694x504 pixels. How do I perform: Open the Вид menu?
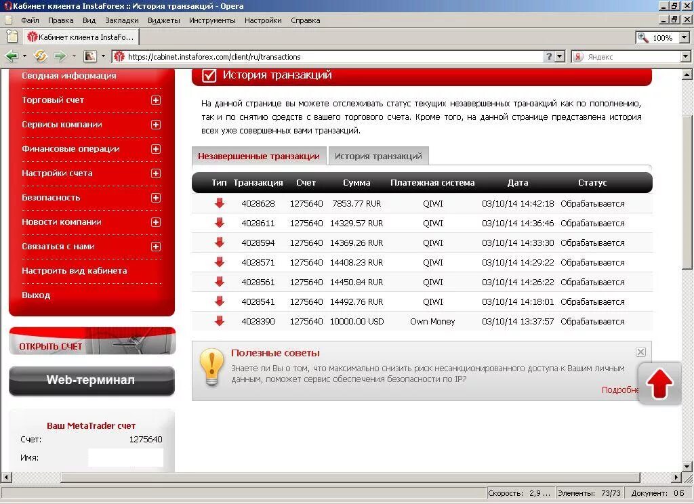coord(89,20)
